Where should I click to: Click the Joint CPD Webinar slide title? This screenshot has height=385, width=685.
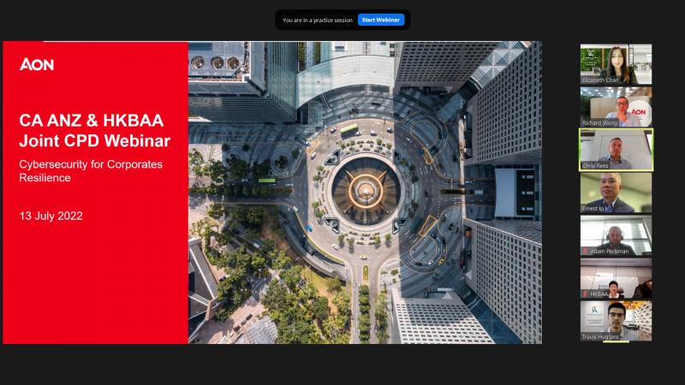click(95, 131)
